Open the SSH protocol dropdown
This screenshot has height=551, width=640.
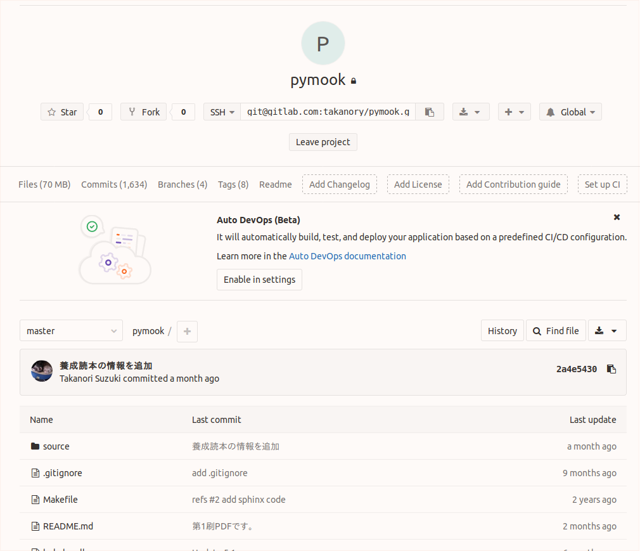222,112
